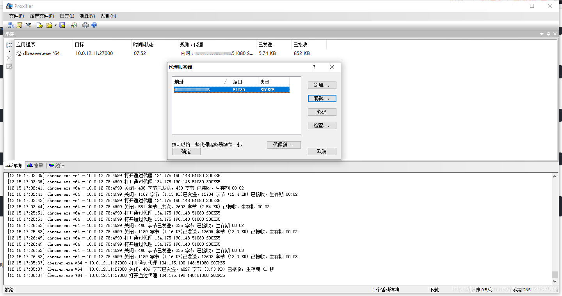562x296 pixels.
Task: Switch to the 统计 tab
Action: [x=56, y=165]
